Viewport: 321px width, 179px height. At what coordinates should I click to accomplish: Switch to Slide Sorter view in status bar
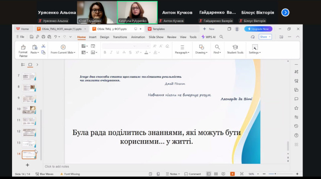point(215,174)
